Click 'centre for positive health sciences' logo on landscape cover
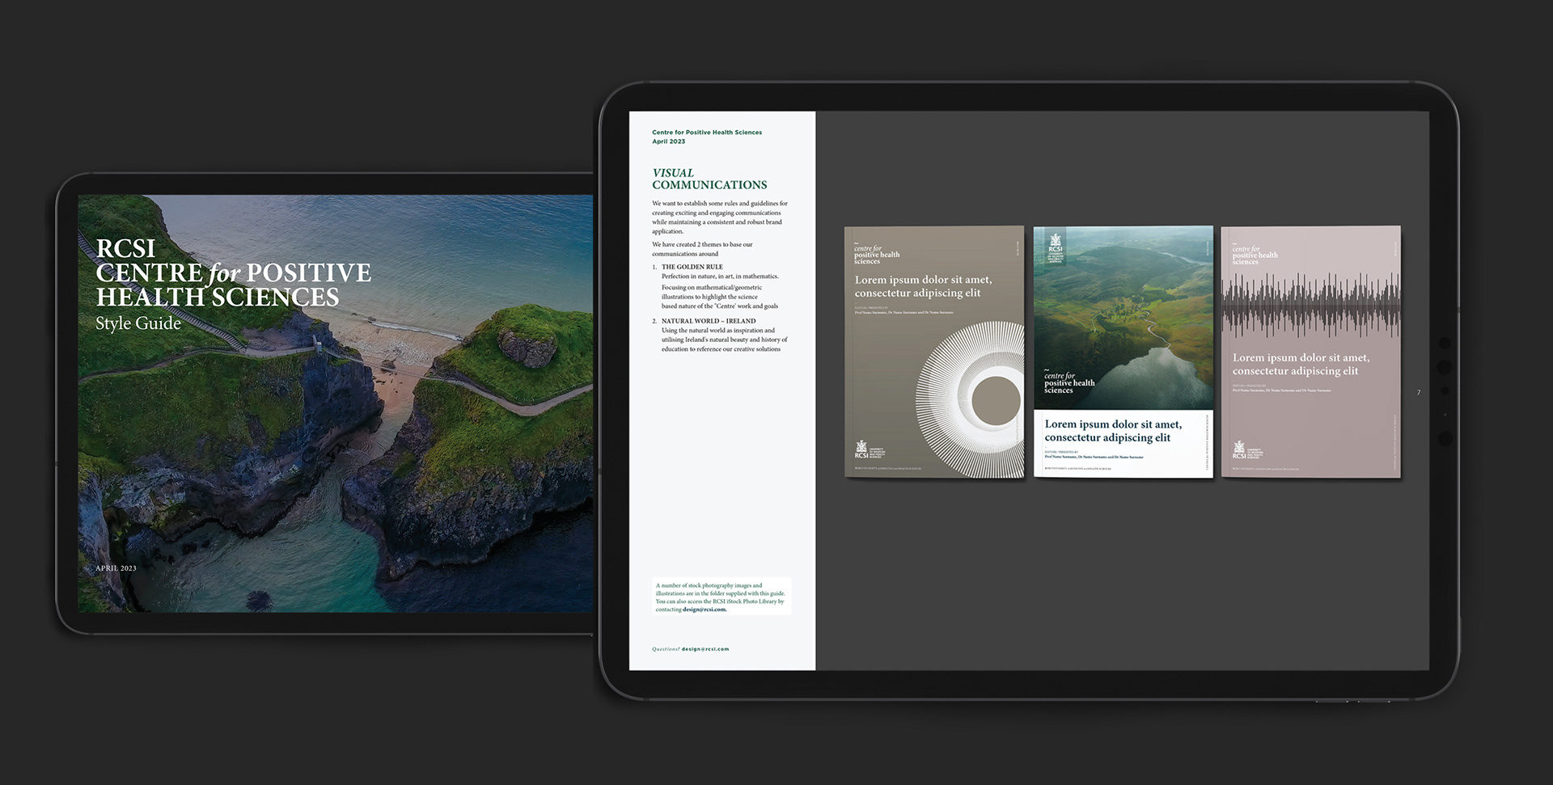Screen dimensions: 1553x785 point(1068,382)
